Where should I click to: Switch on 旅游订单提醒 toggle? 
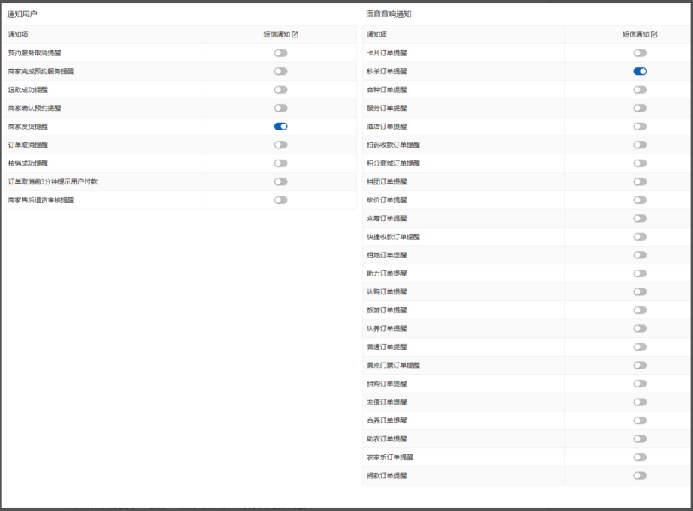[x=640, y=310]
